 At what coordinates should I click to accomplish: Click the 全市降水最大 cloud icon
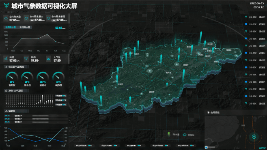(26, 18)
